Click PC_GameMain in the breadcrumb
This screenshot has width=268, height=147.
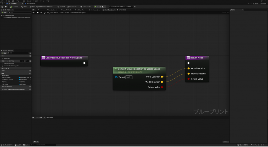click(52, 13)
